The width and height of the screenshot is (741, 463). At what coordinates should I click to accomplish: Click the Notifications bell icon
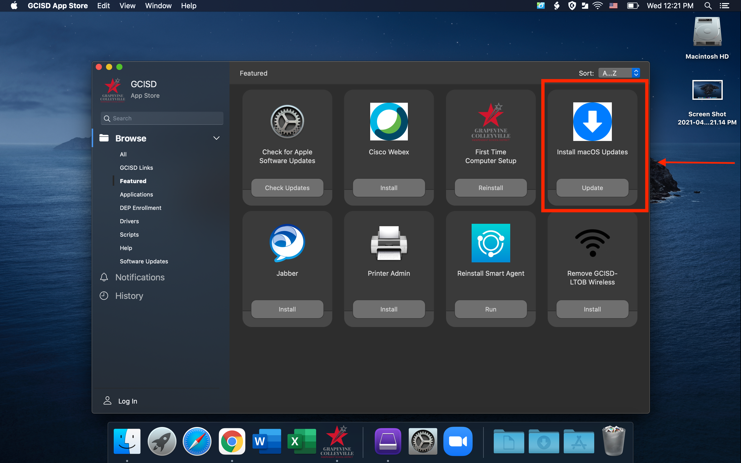coord(104,277)
